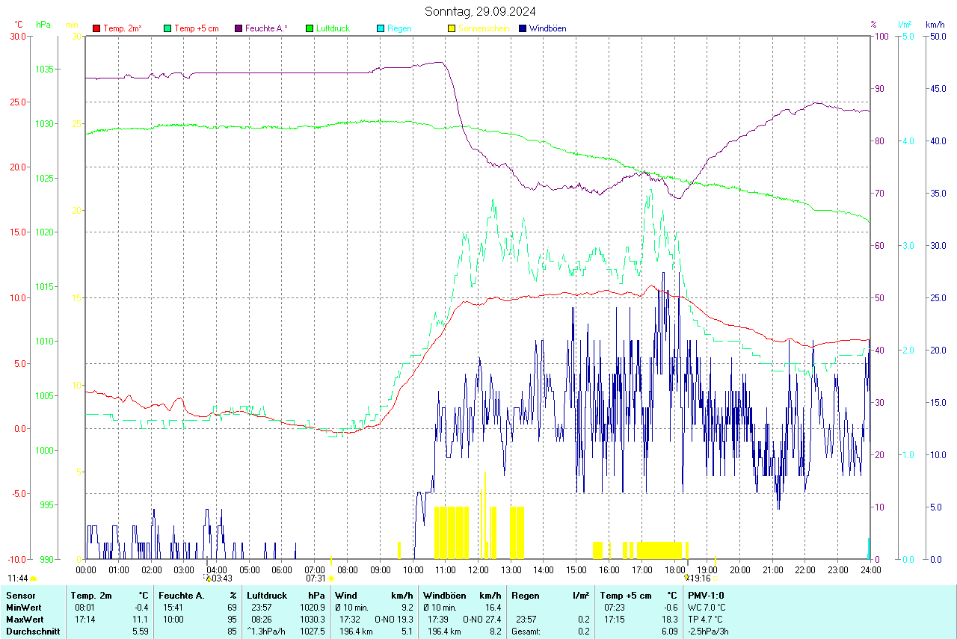
Task: Click the '06:00' tick on the time axis
Action: (x=282, y=569)
